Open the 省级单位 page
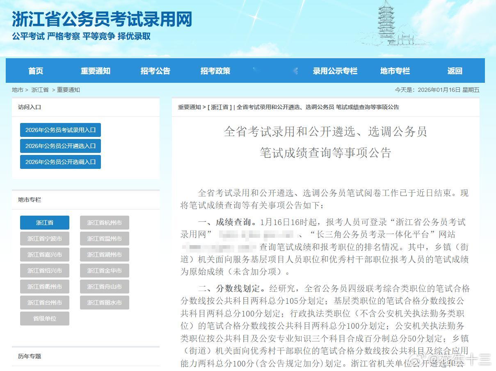 (44, 319)
